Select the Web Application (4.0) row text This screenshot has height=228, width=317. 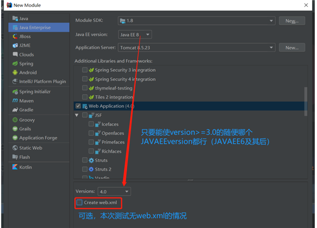(x=112, y=106)
